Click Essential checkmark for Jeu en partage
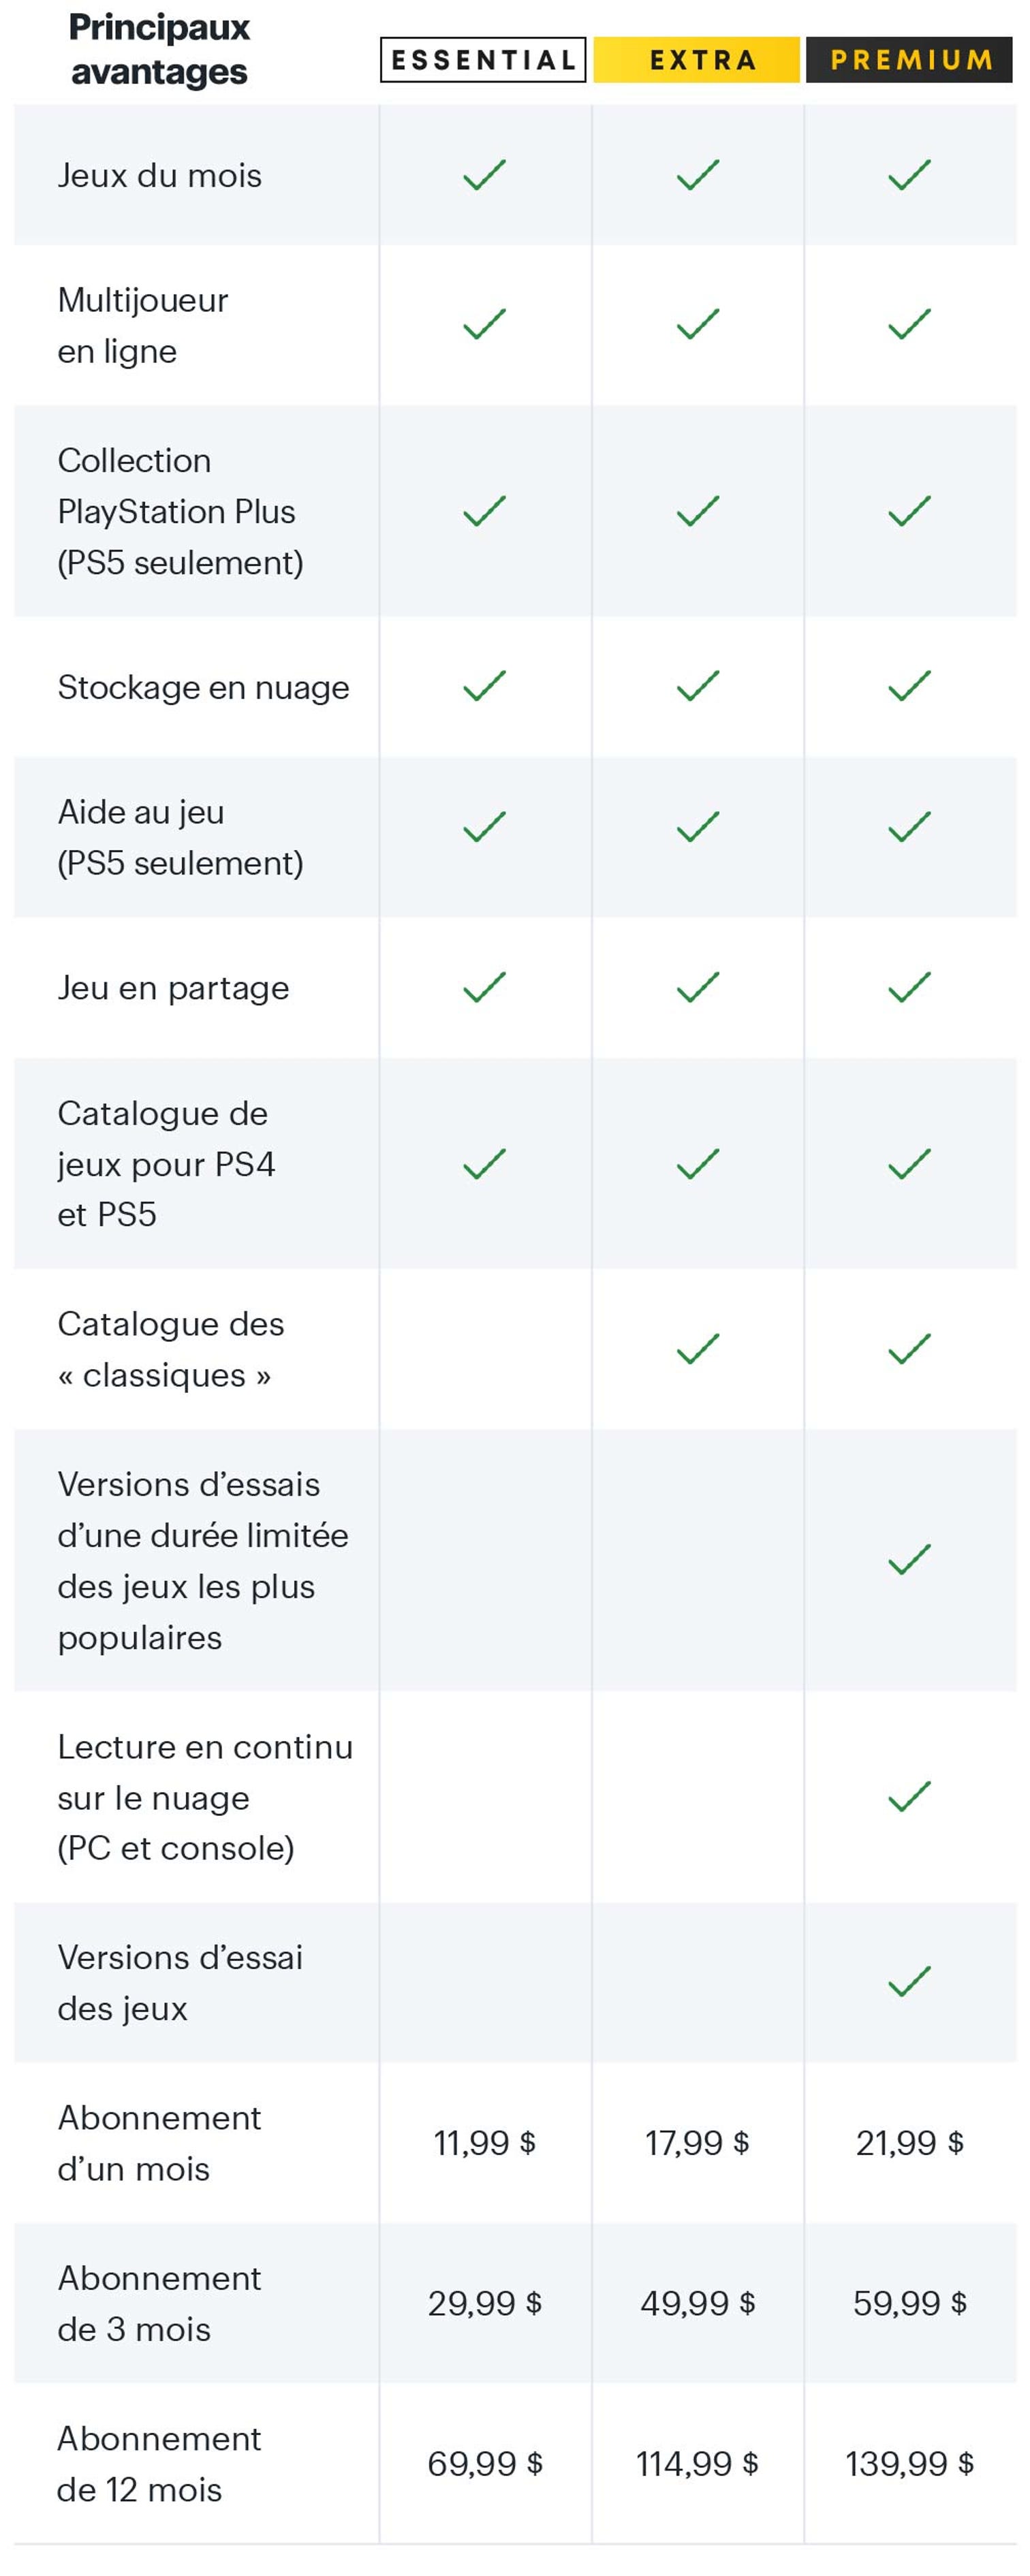Screen dimensions: 1030x2576 click(x=485, y=988)
